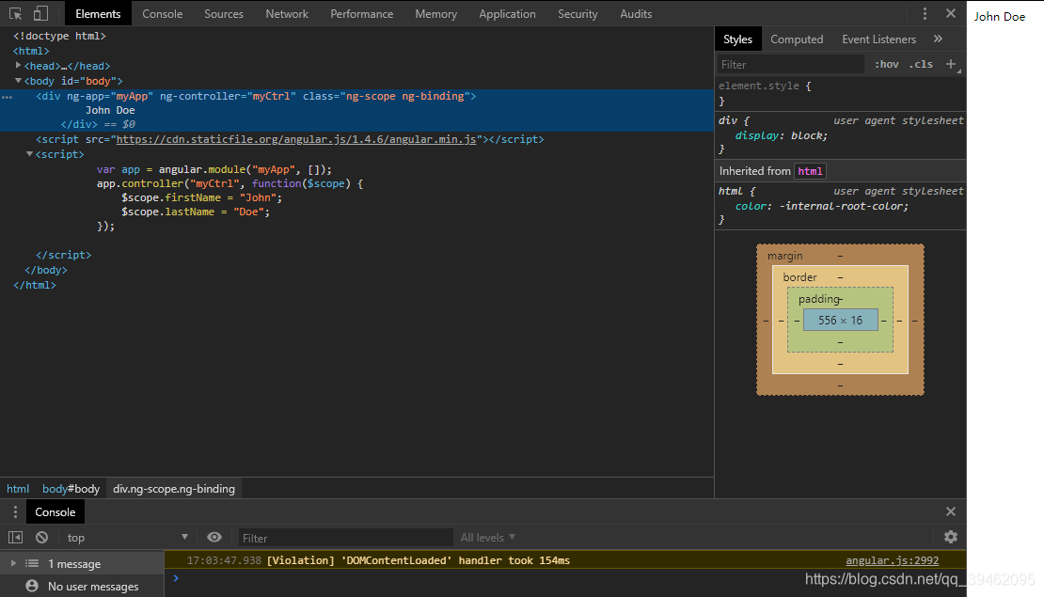Image resolution: width=1044 pixels, height=597 pixels.
Task: Close the console drawer
Action: tap(951, 511)
